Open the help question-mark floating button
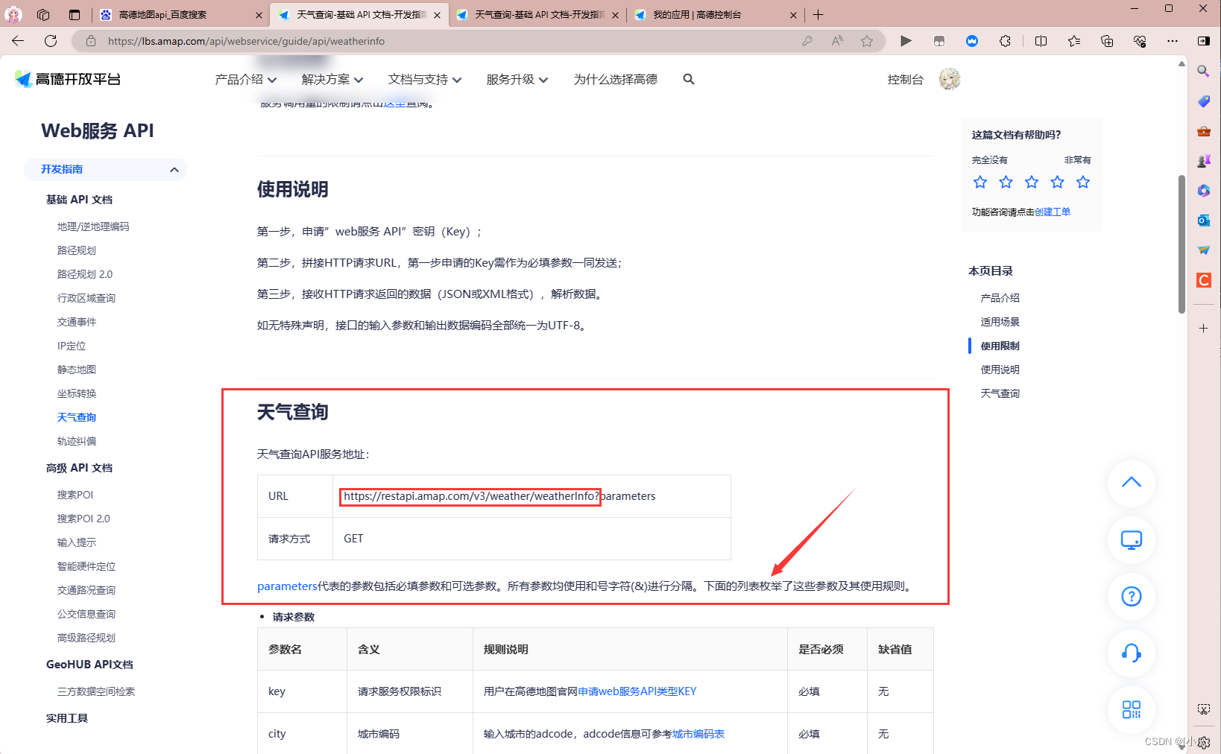The width and height of the screenshot is (1221, 754). [x=1132, y=596]
